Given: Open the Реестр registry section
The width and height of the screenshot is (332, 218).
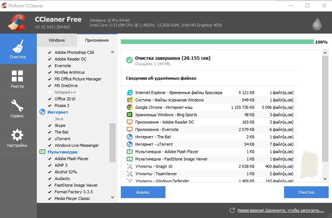Looking at the screenshot, I should (x=17, y=79).
